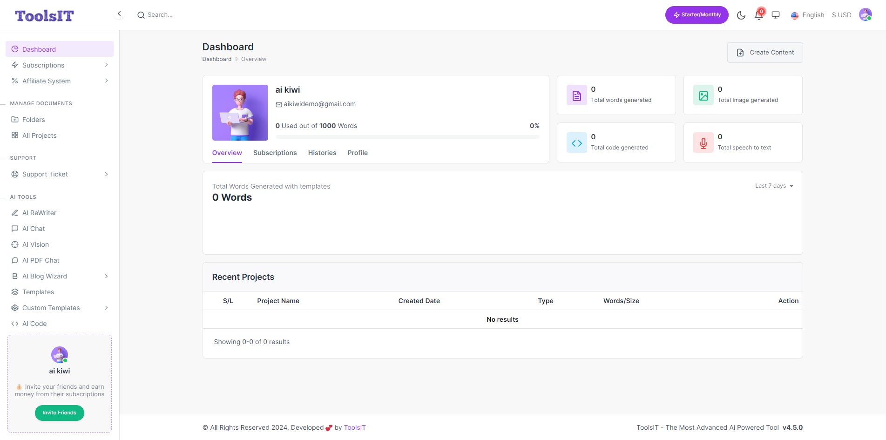Switch to the Profile tab
This screenshot has width=886, height=440.
(358, 153)
